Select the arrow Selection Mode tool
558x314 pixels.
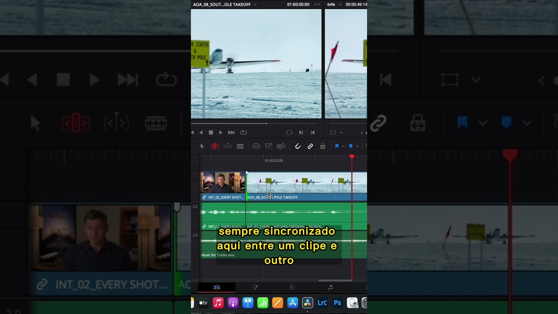202,146
